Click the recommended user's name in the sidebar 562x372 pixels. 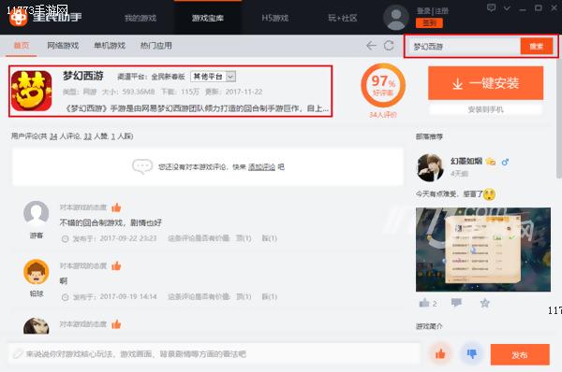click(x=466, y=162)
